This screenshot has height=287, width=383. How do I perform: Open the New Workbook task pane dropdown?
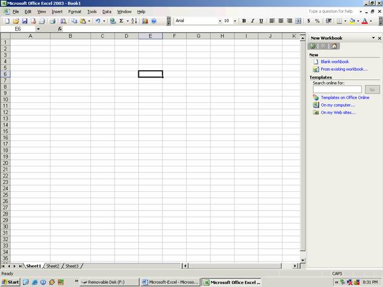click(373, 38)
